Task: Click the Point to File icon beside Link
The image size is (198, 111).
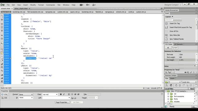Action: (x=72, y=98)
